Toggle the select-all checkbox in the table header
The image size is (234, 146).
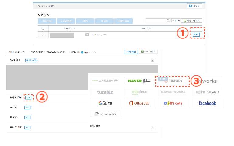(43, 28)
